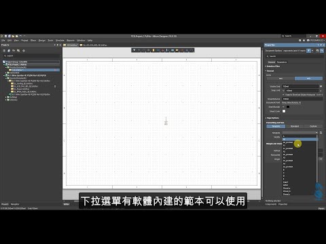Select the power port tool on Active Bar

163,50
